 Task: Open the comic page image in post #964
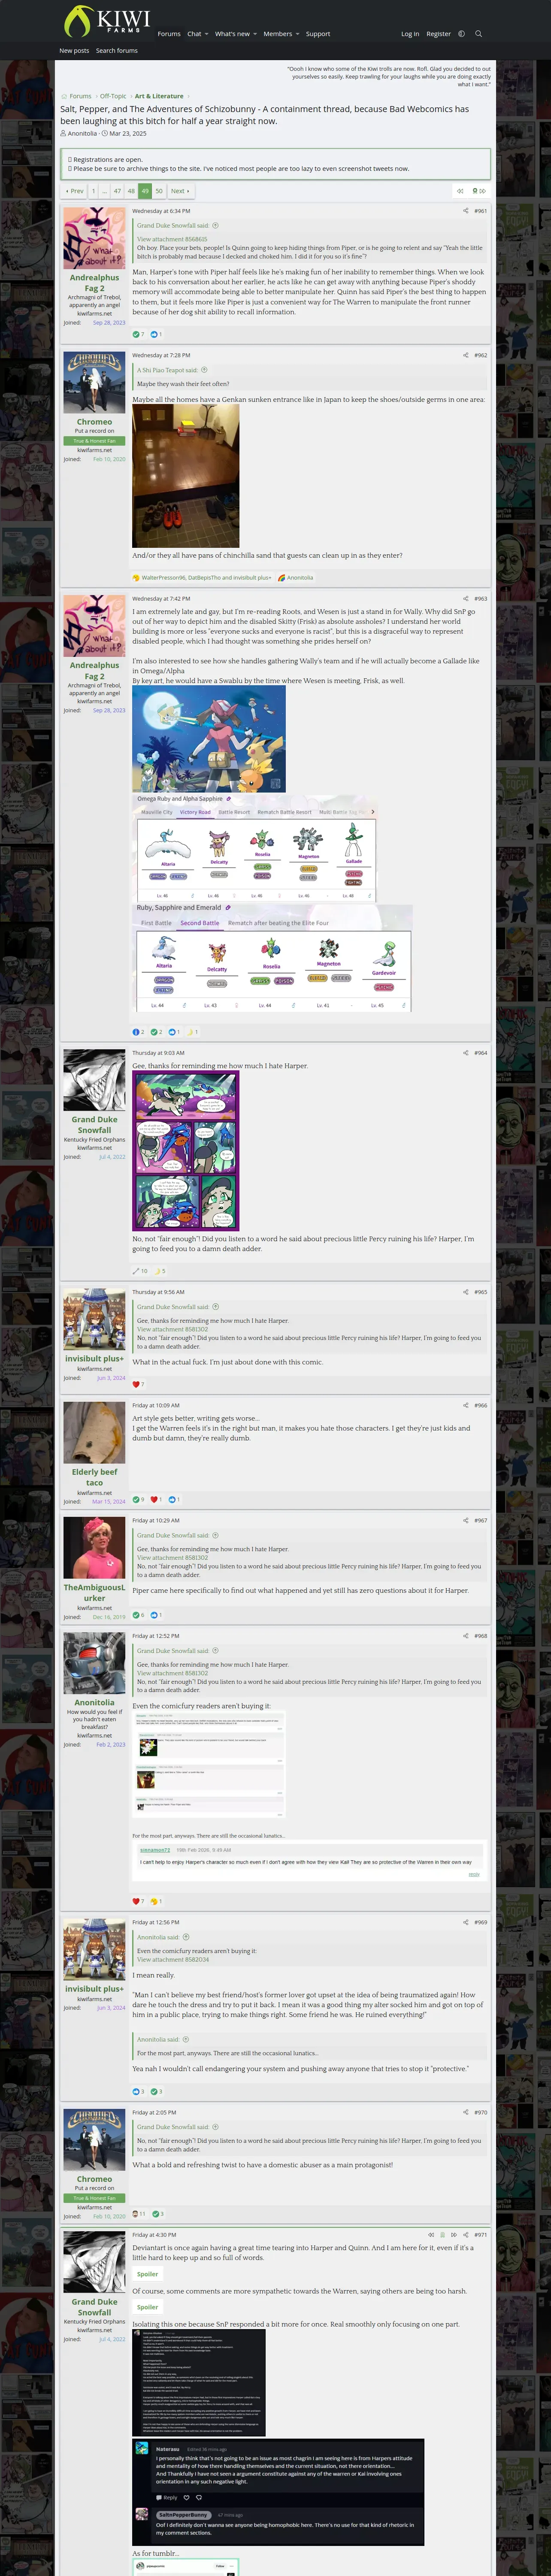click(186, 1150)
